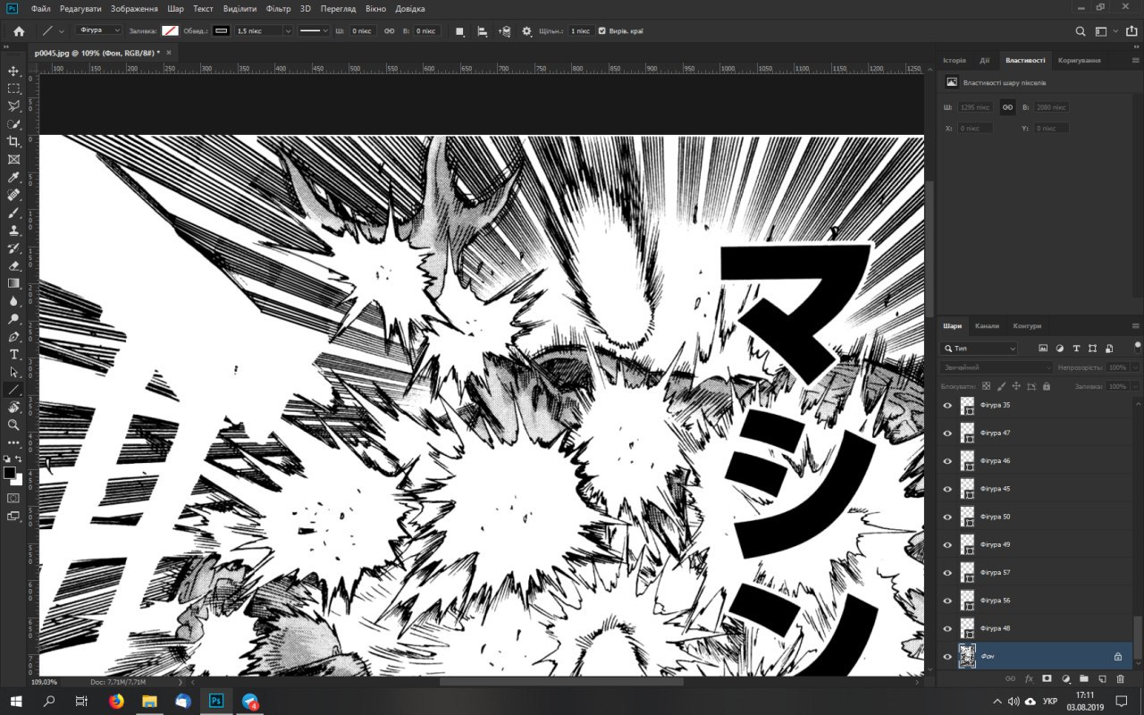Select the Crop tool

click(x=13, y=142)
